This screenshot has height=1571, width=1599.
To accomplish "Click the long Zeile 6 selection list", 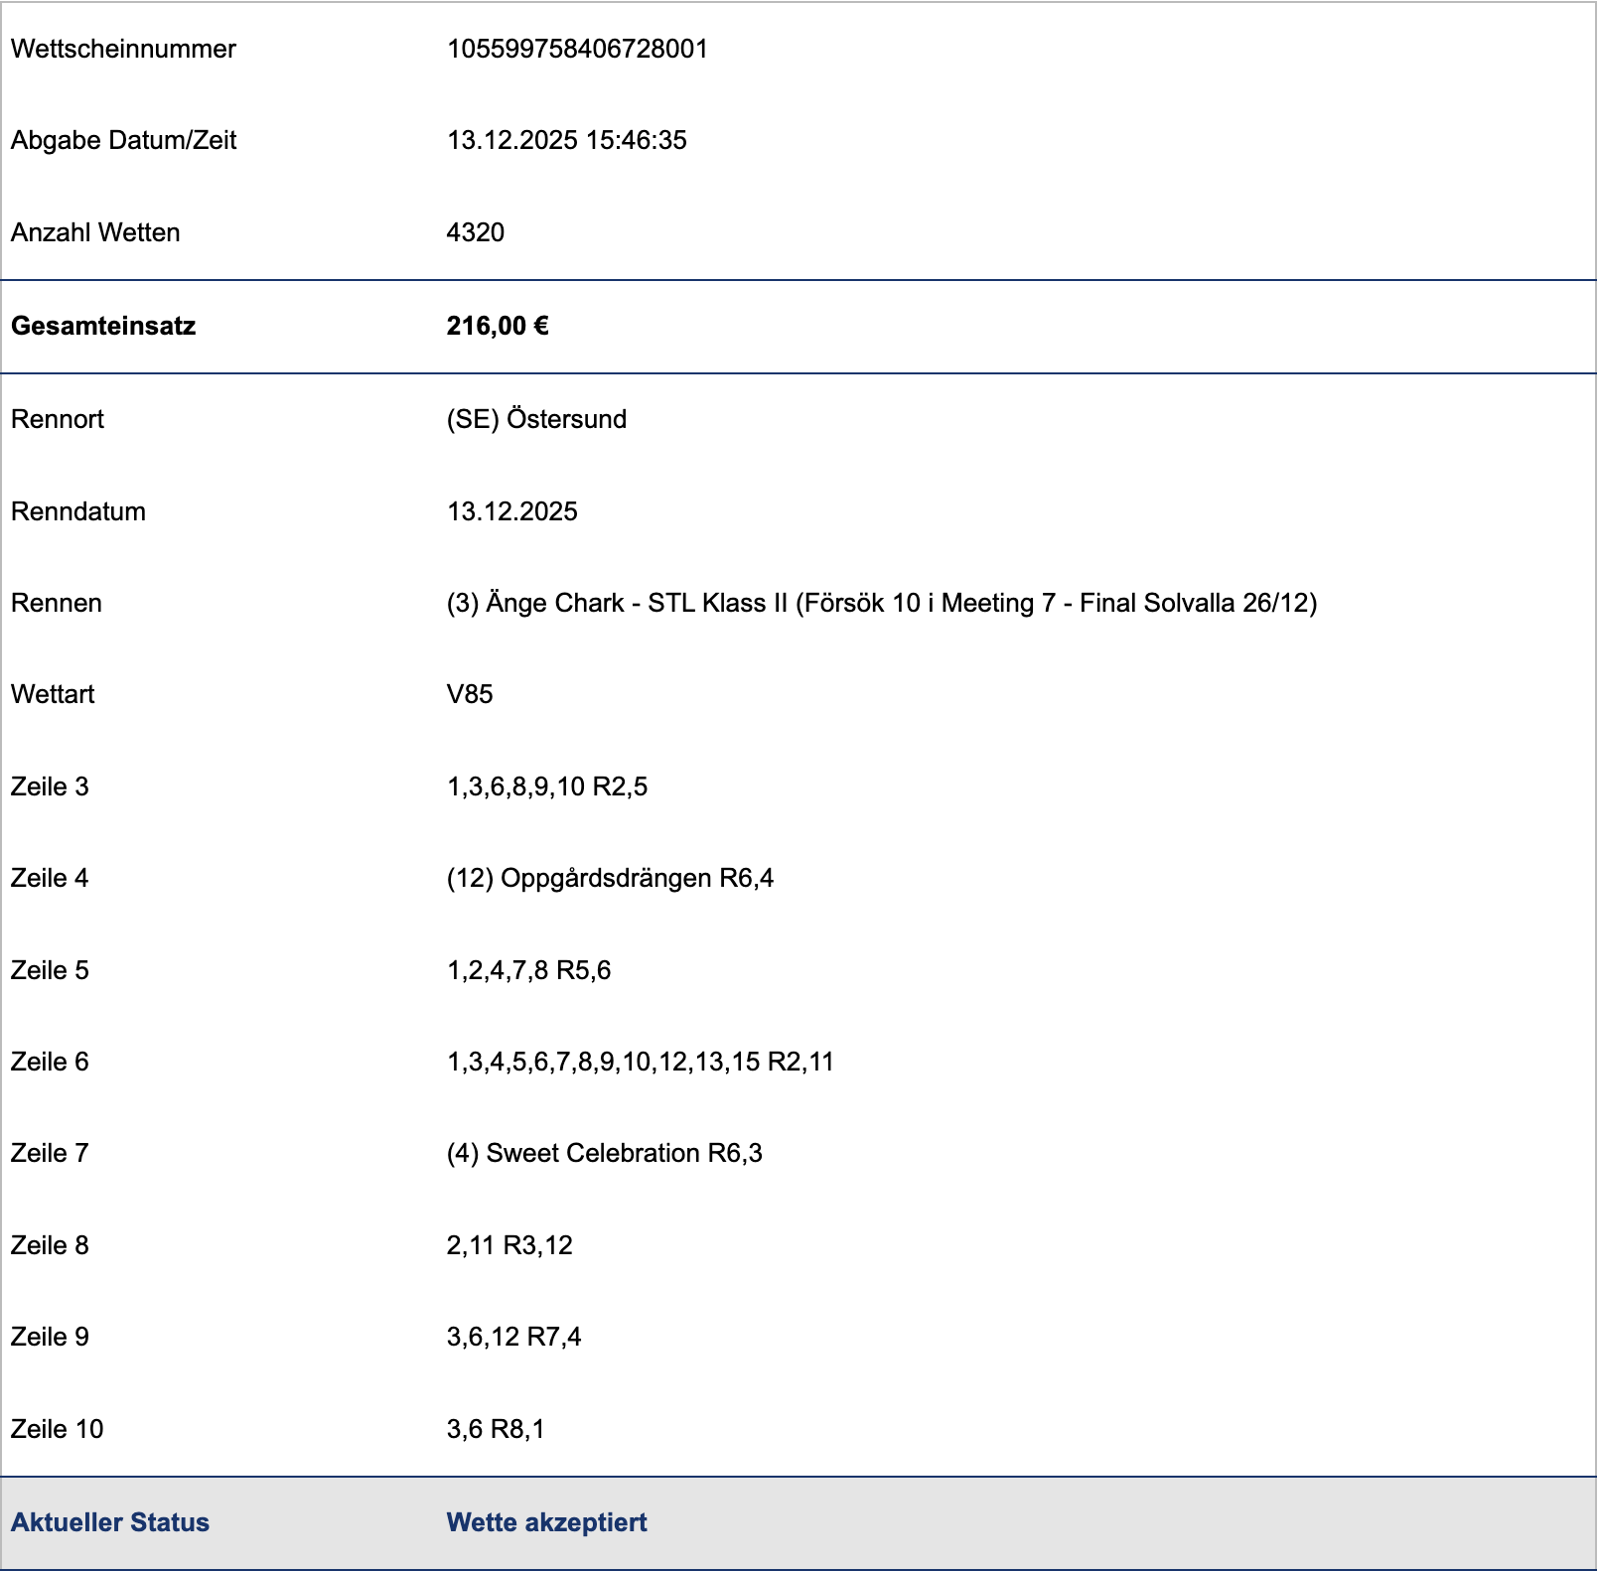I will tap(640, 1062).
